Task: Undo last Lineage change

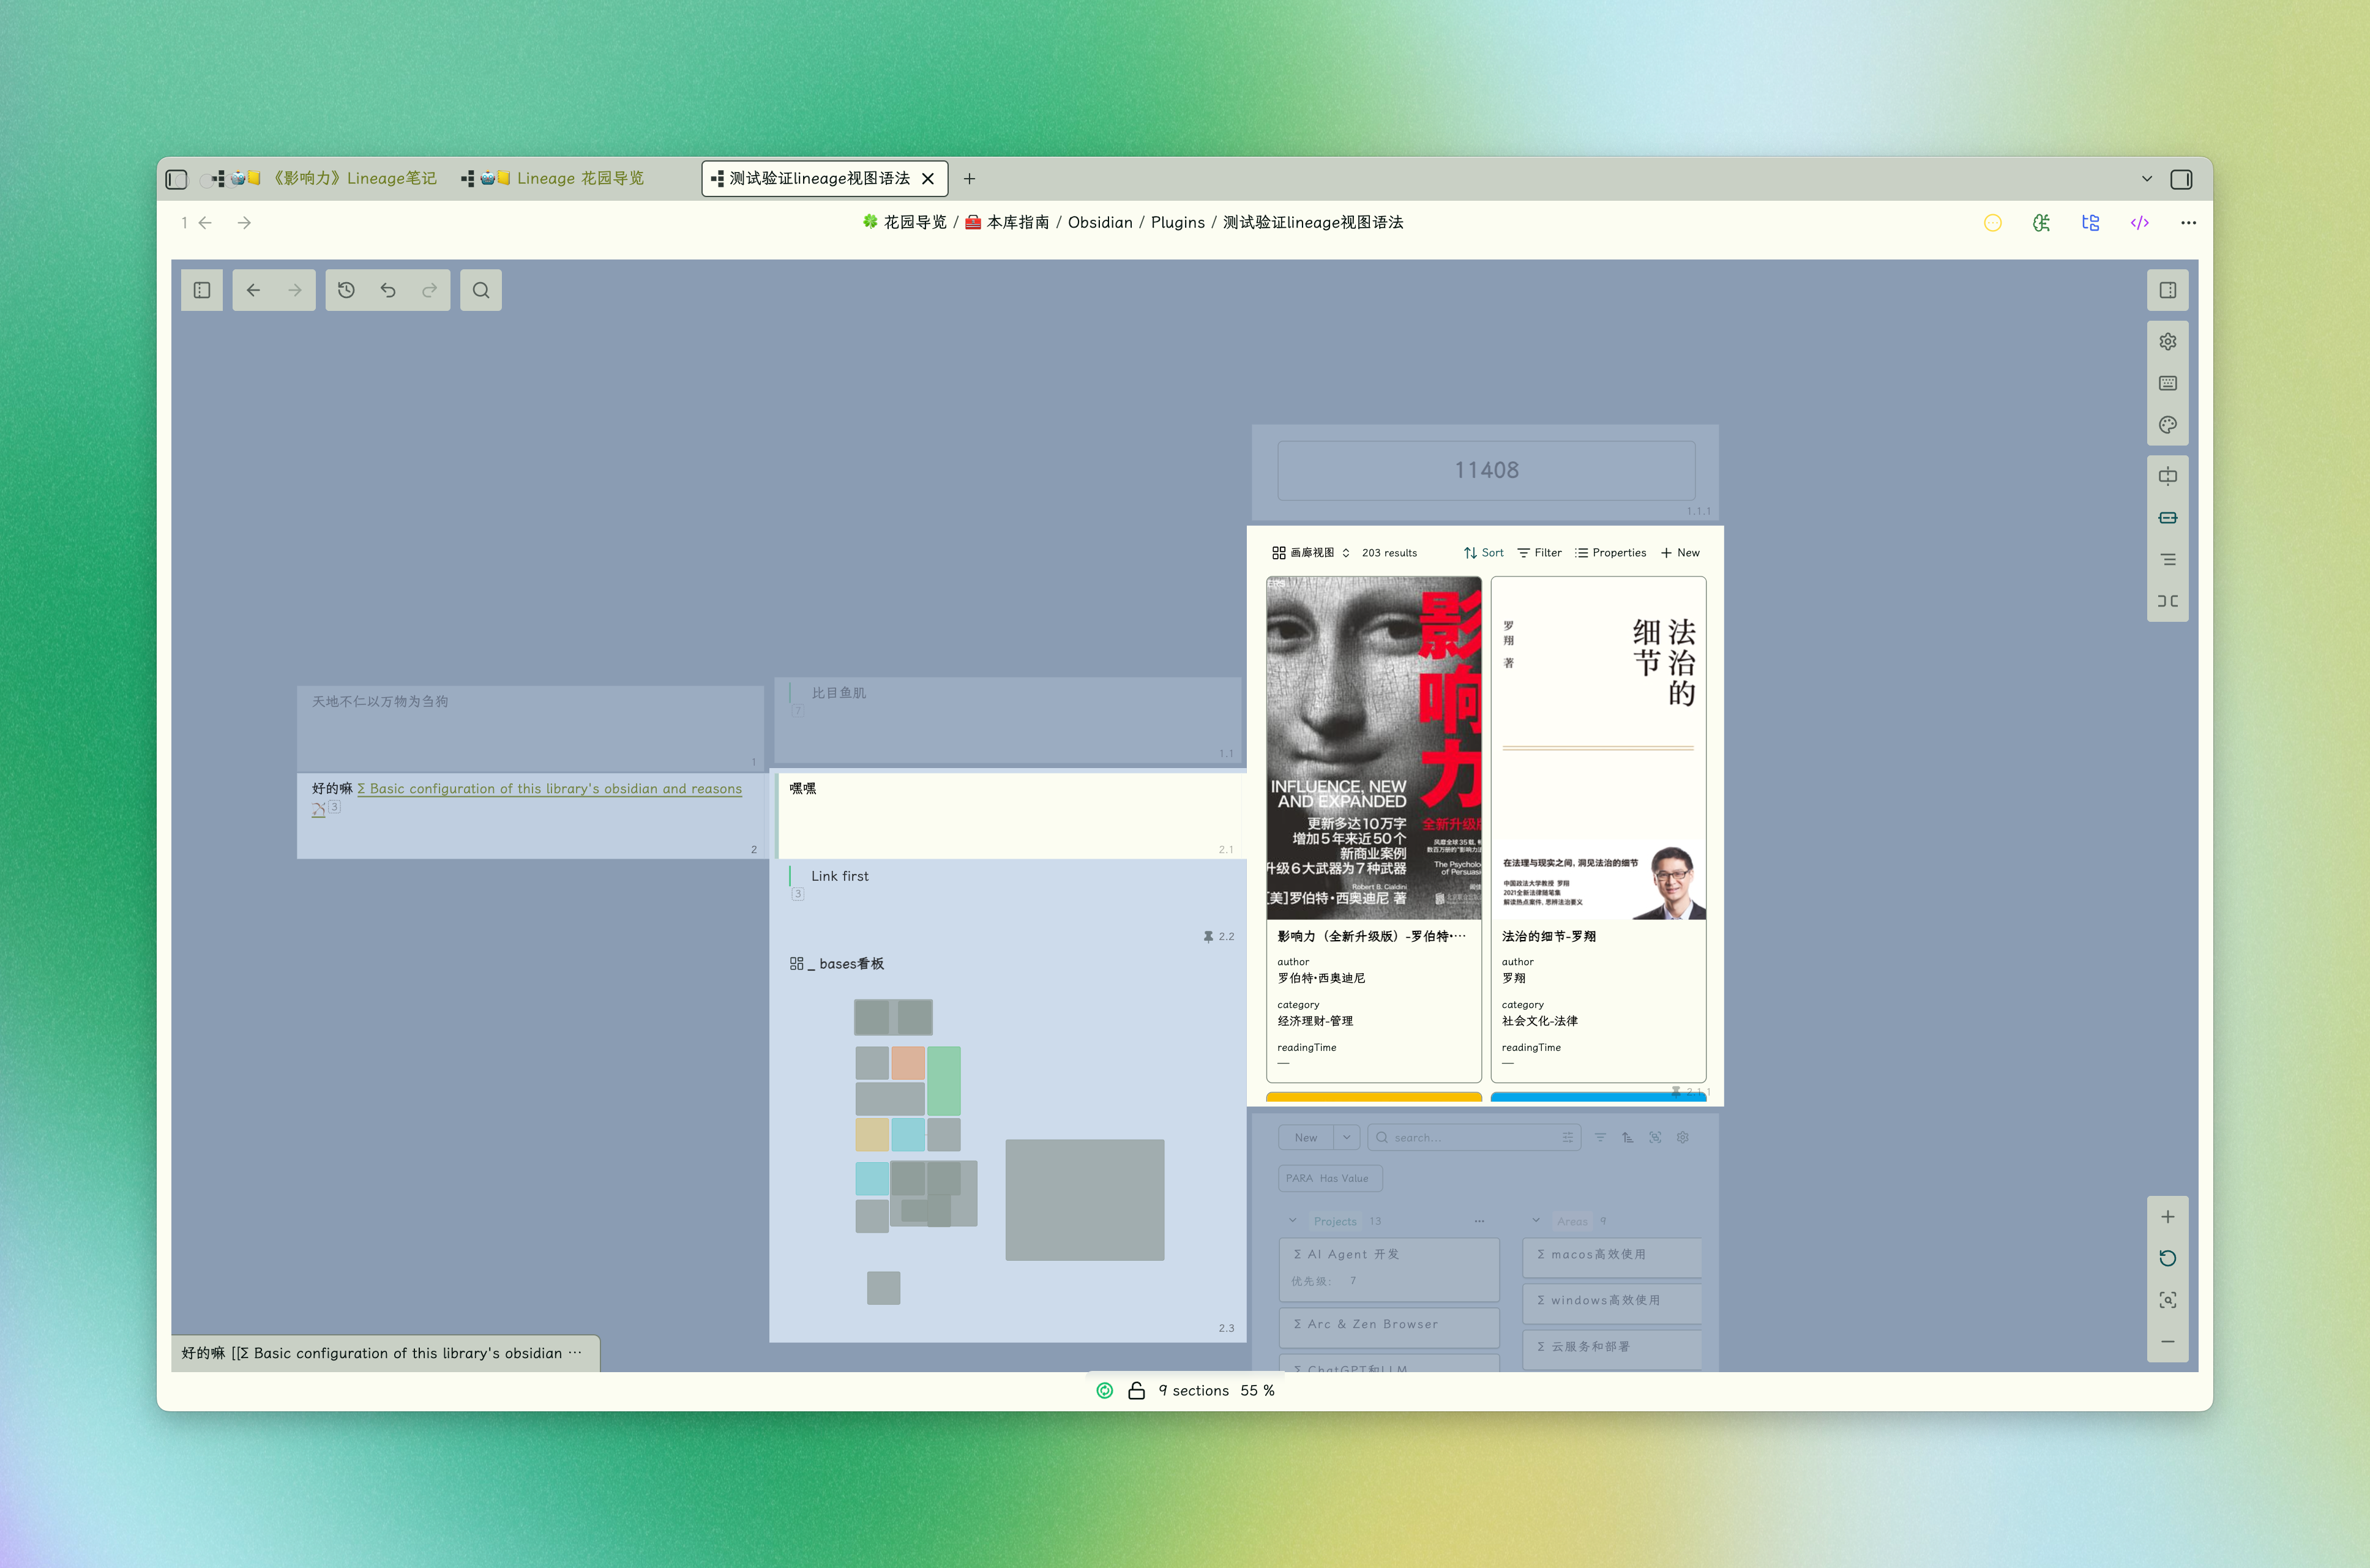Action: (388, 290)
